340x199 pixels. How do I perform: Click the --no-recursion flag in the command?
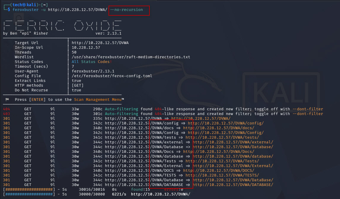point(126,9)
